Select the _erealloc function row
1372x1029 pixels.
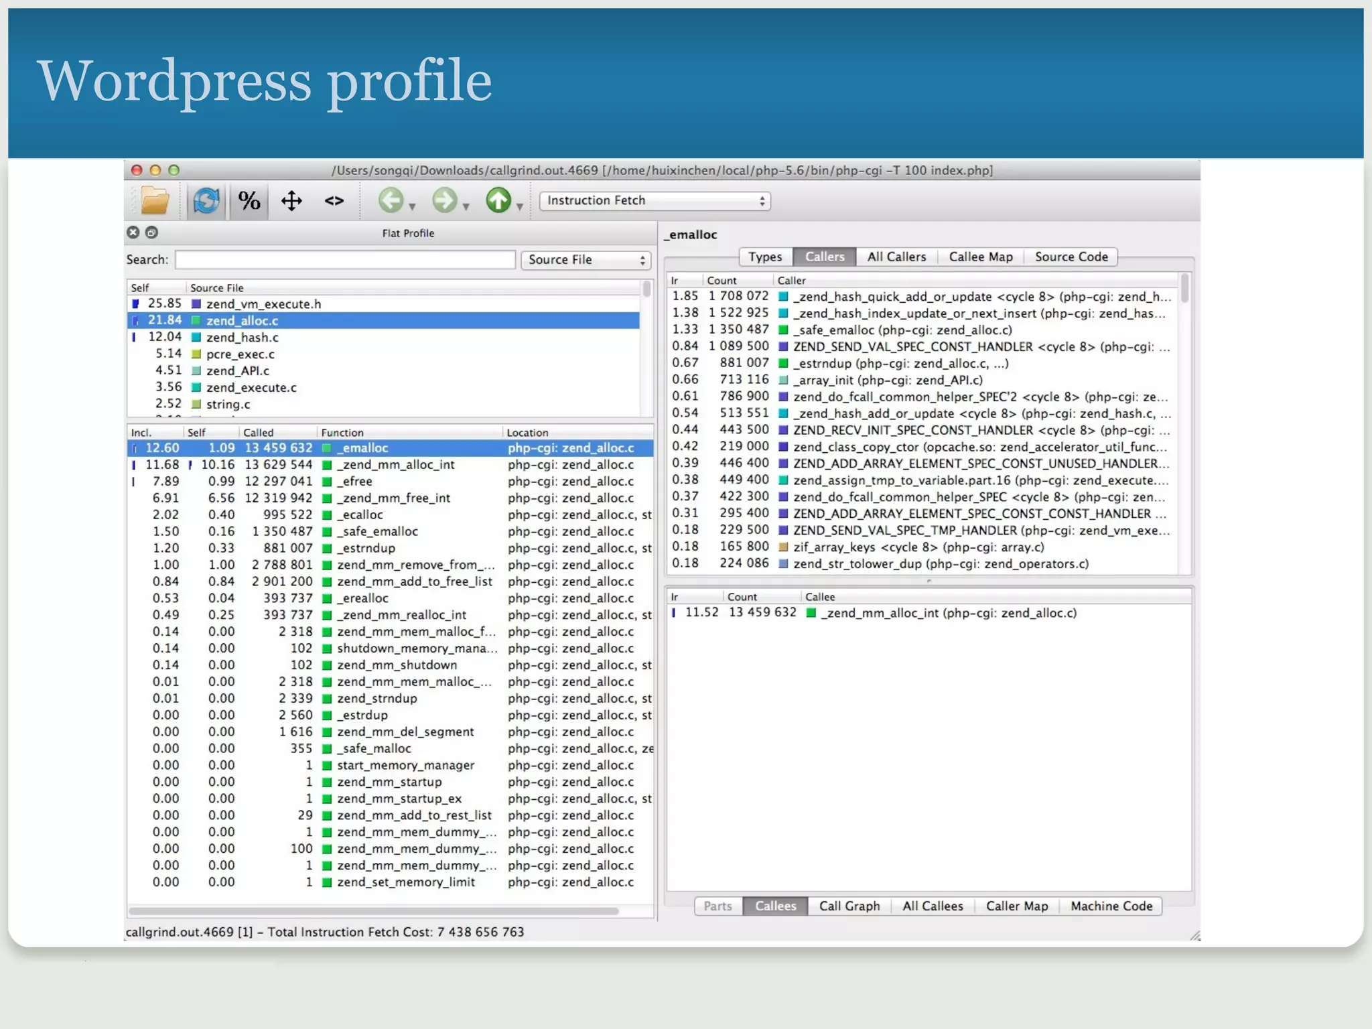390,598
